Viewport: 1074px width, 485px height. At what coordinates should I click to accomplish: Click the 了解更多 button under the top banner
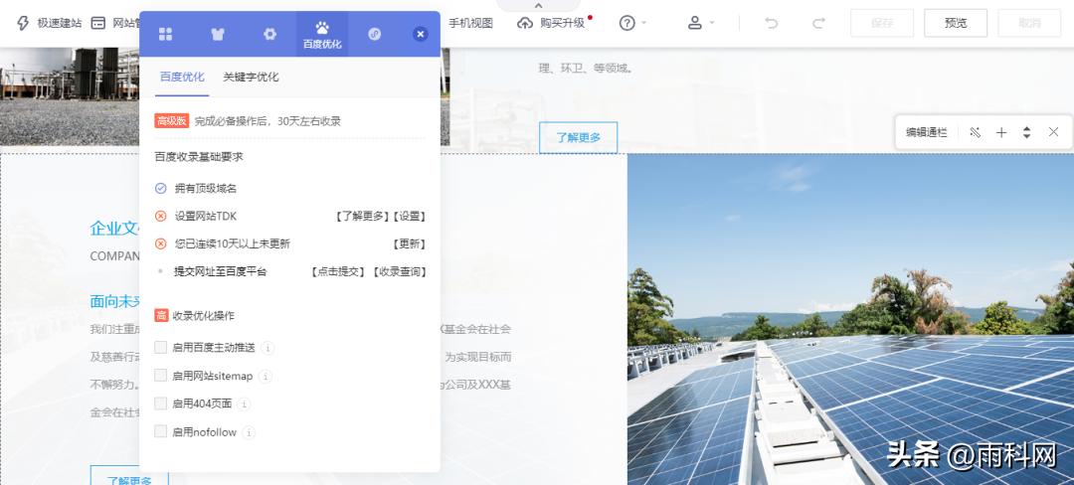click(578, 137)
